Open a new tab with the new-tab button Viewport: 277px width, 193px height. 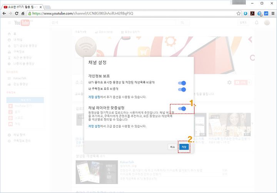pyautogui.click(x=47, y=7)
